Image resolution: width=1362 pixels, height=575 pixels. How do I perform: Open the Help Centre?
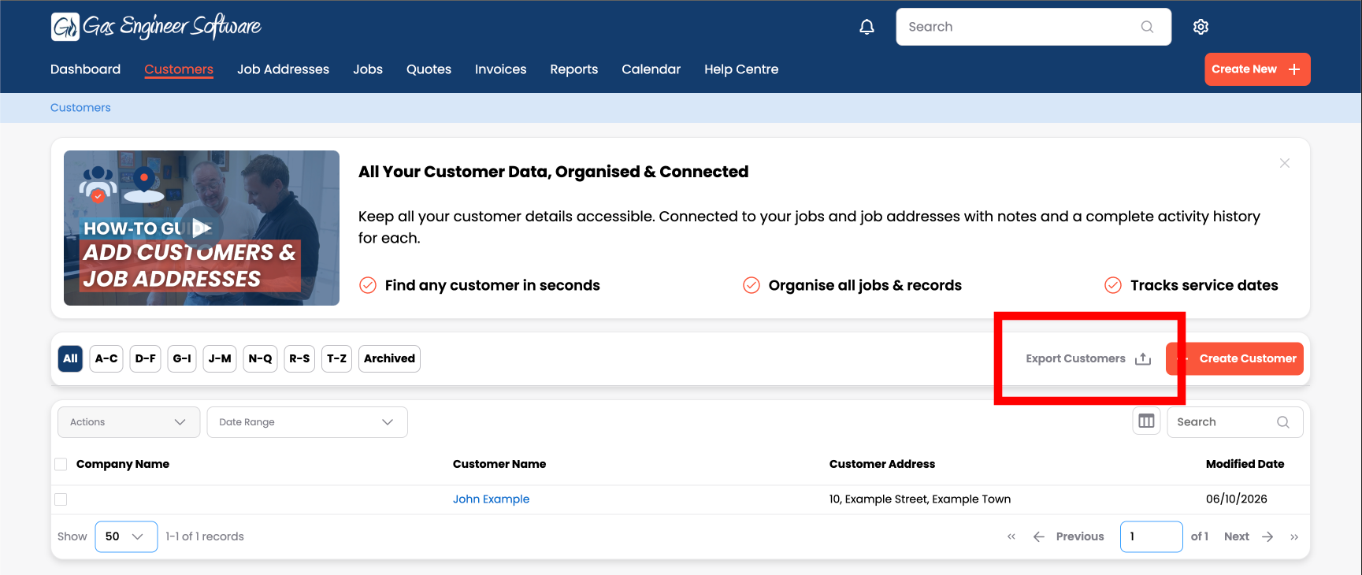pyautogui.click(x=741, y=69)
